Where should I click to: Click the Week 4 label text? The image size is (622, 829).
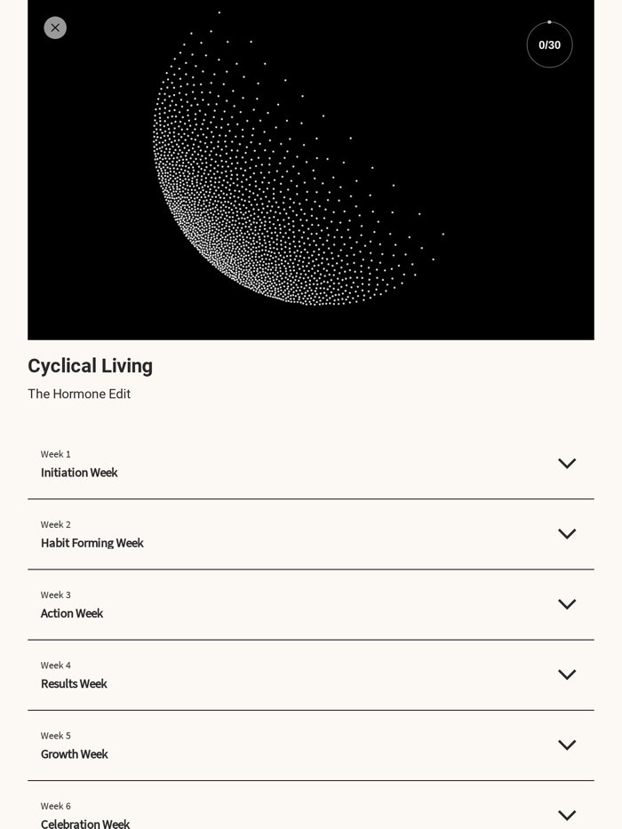point(55,665)
